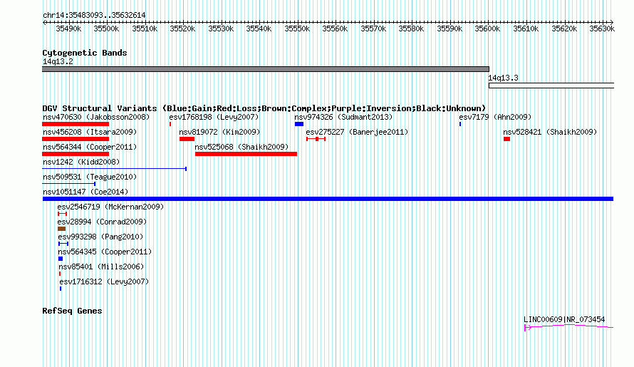Select the nsv1051147 (Coe2014) label

pyautogui.click(x=85, y=192)
